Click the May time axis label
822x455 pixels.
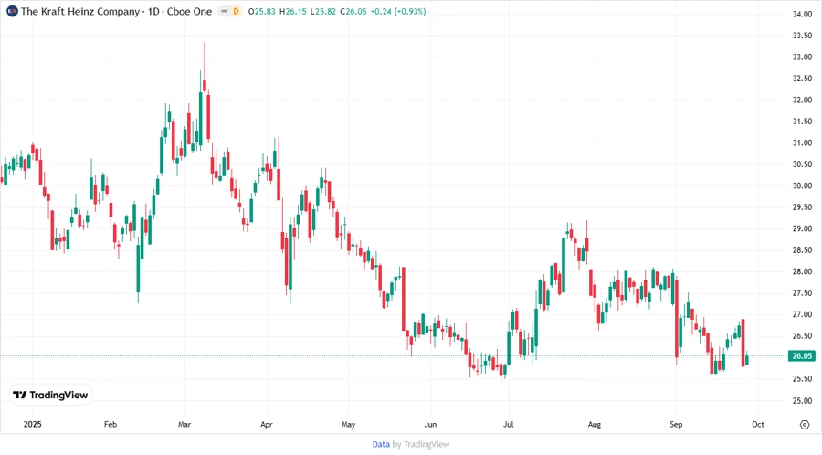coord(349,424)
